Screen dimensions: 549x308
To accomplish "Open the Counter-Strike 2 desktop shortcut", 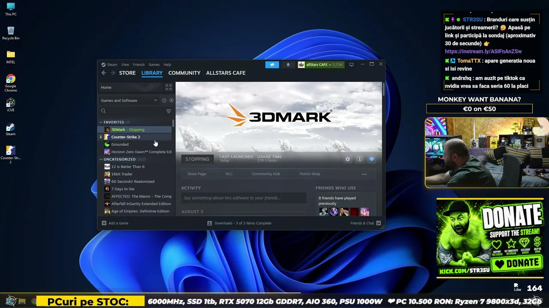I will (11, 155).
